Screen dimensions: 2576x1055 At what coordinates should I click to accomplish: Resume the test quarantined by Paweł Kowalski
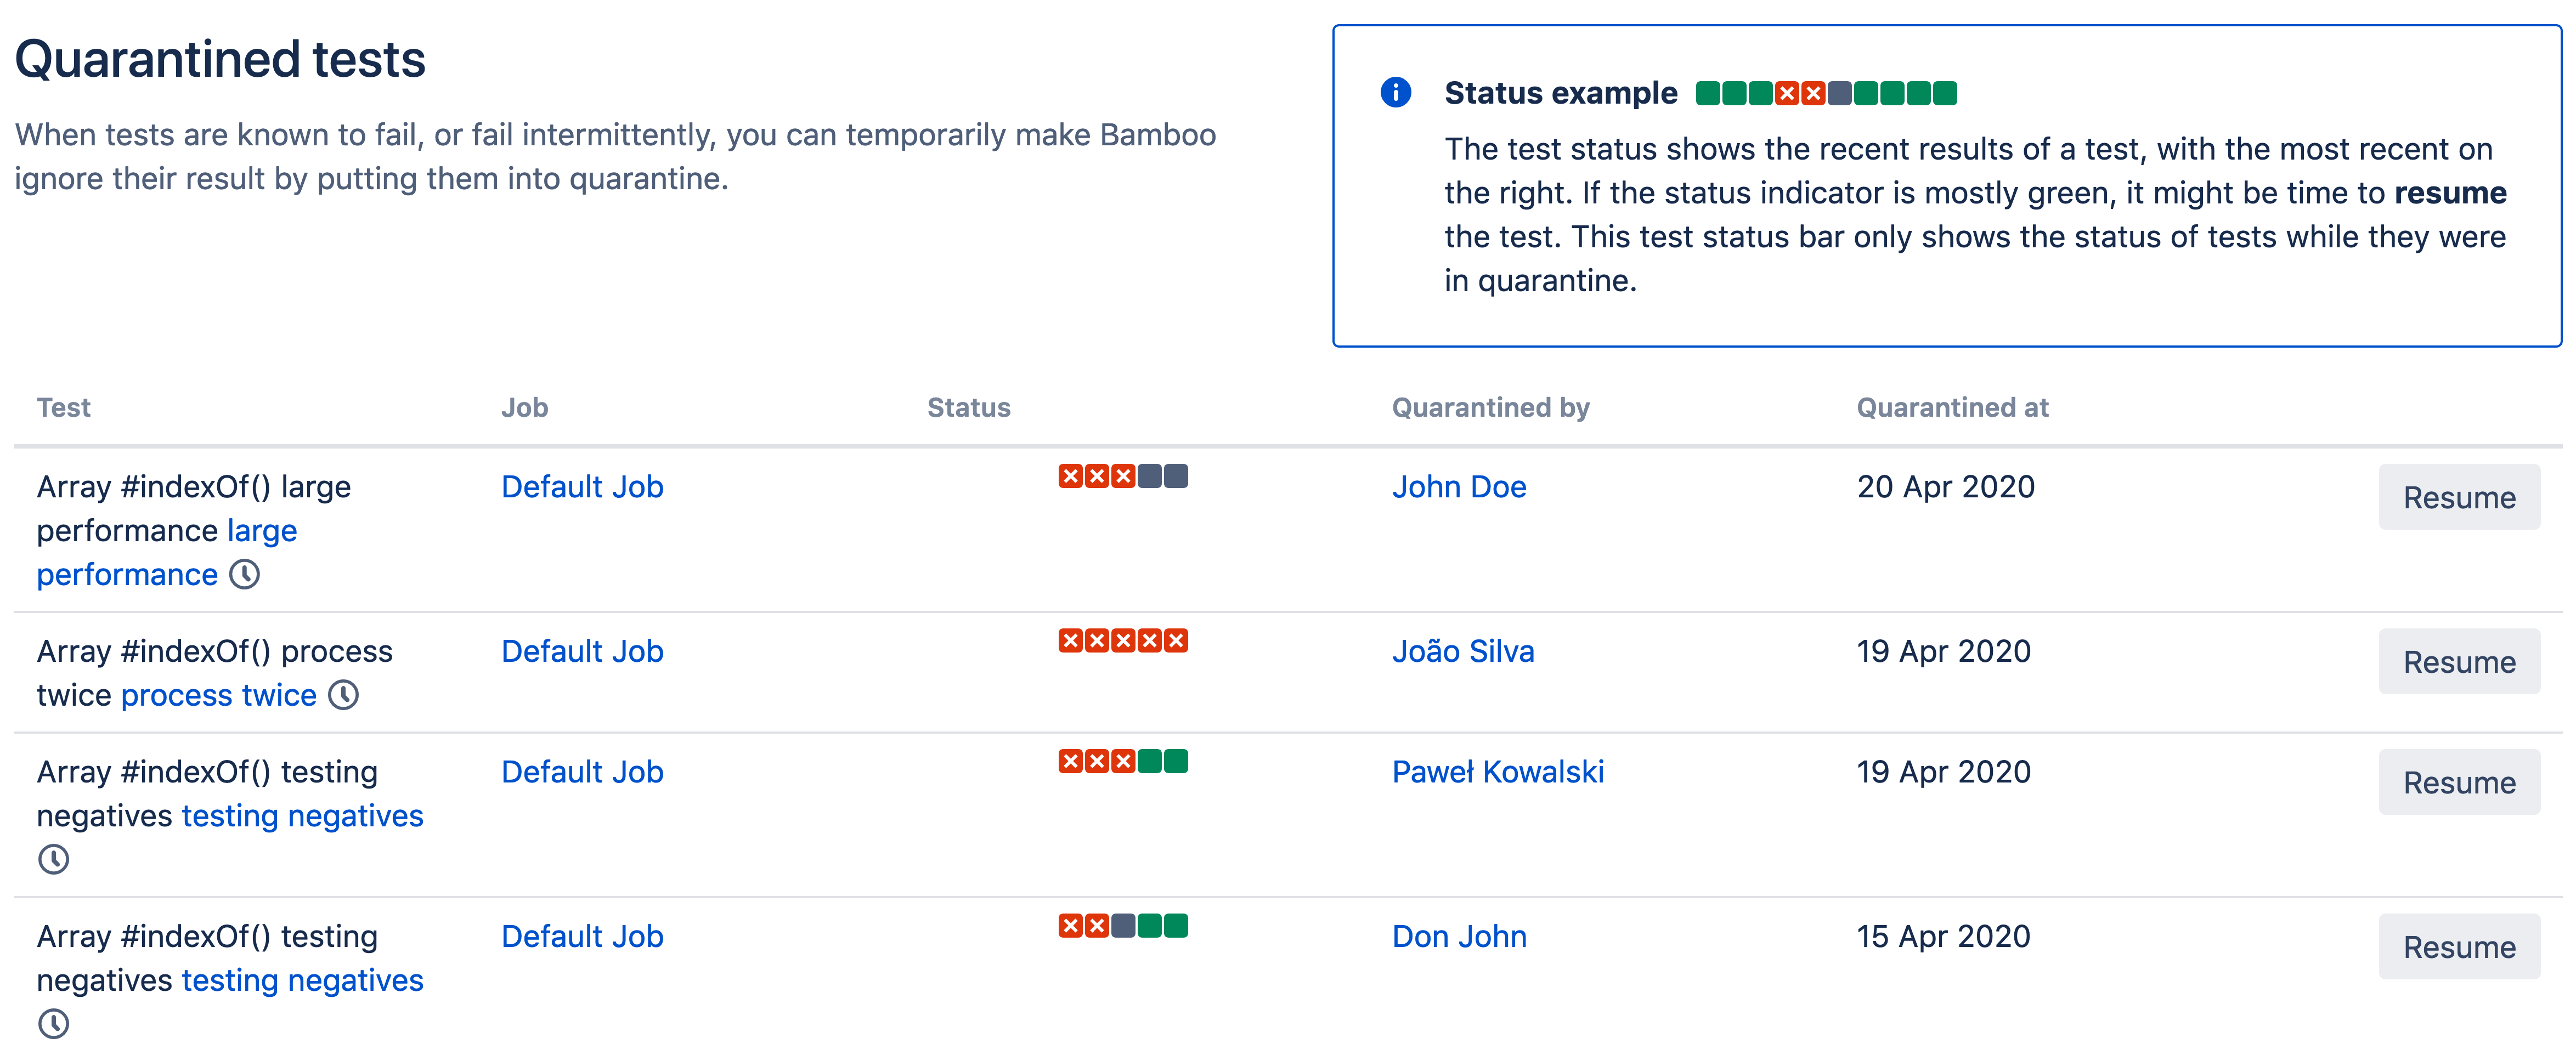click(2458, 782)
